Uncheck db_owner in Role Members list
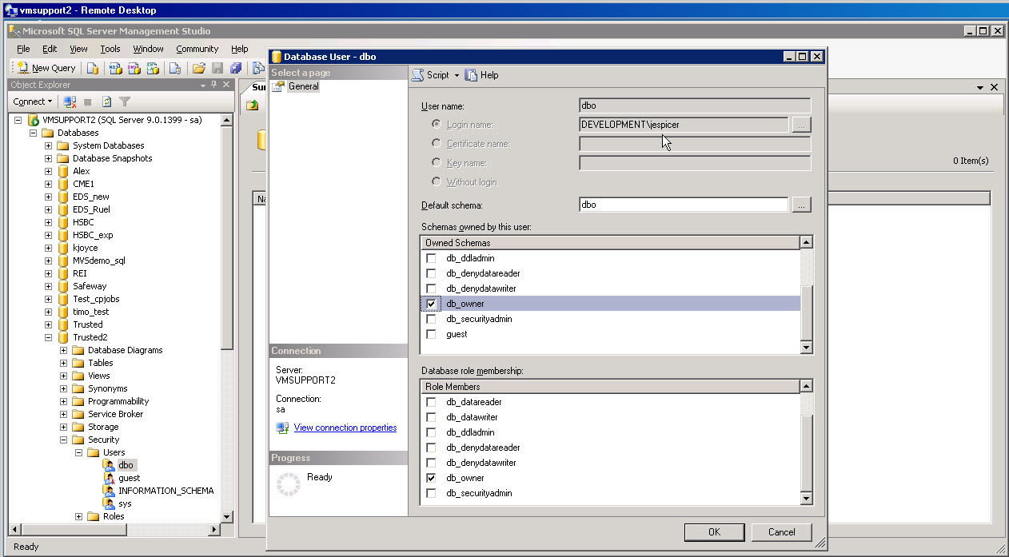The image size is (1009, 557). [x=432, y=478]
